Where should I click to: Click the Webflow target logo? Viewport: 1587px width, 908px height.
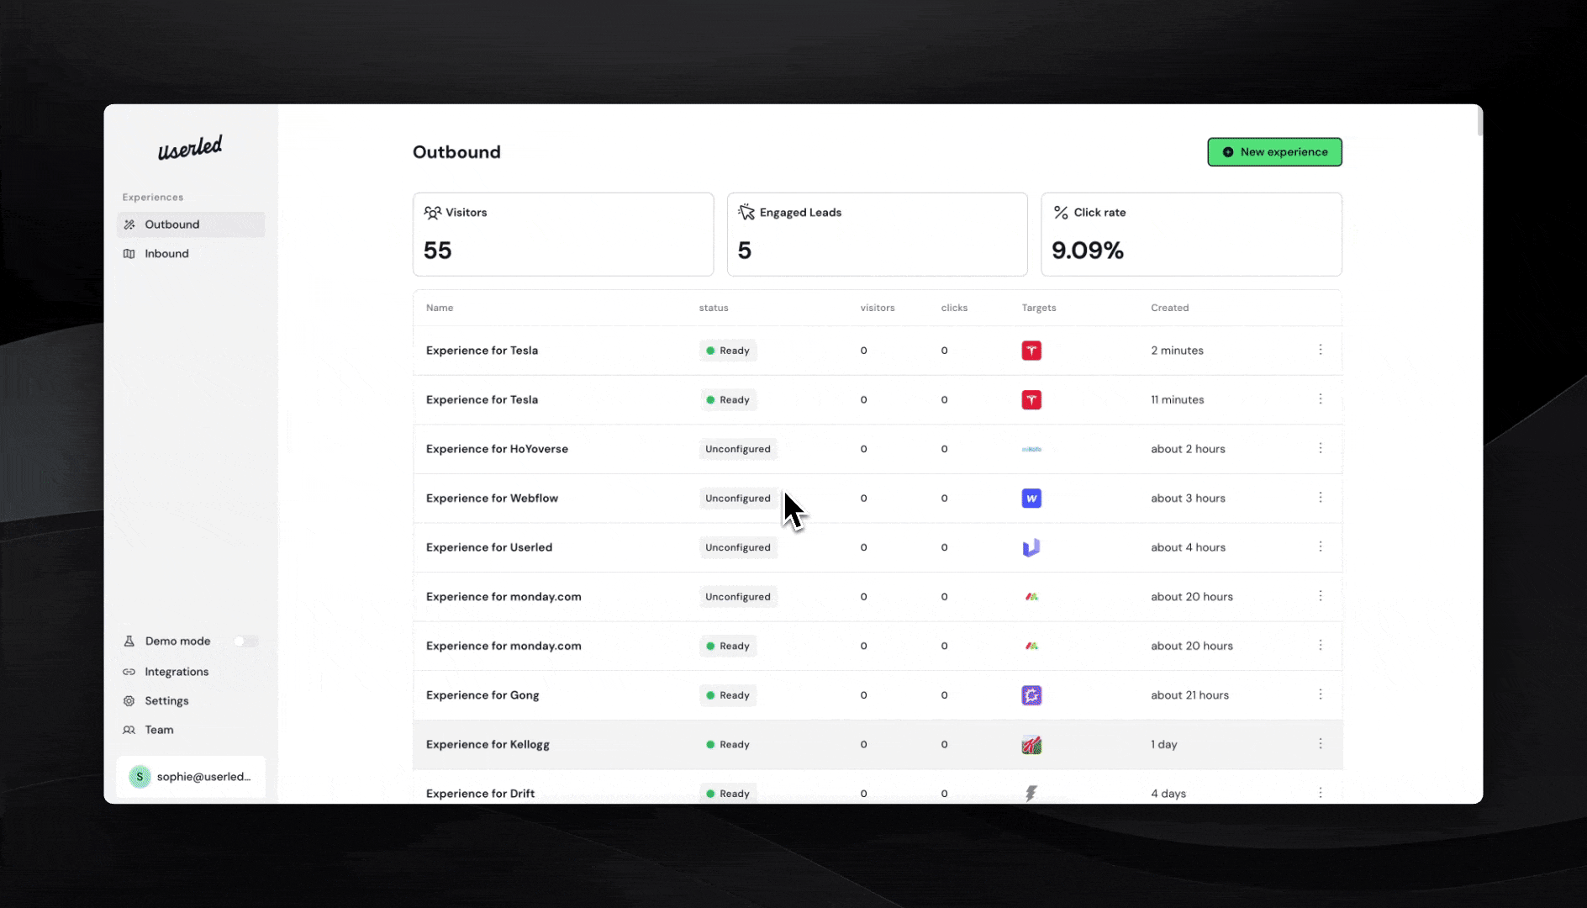click(x=1031, y=499)
